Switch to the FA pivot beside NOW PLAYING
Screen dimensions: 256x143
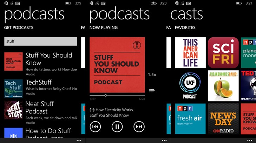(x=169, y=28)
